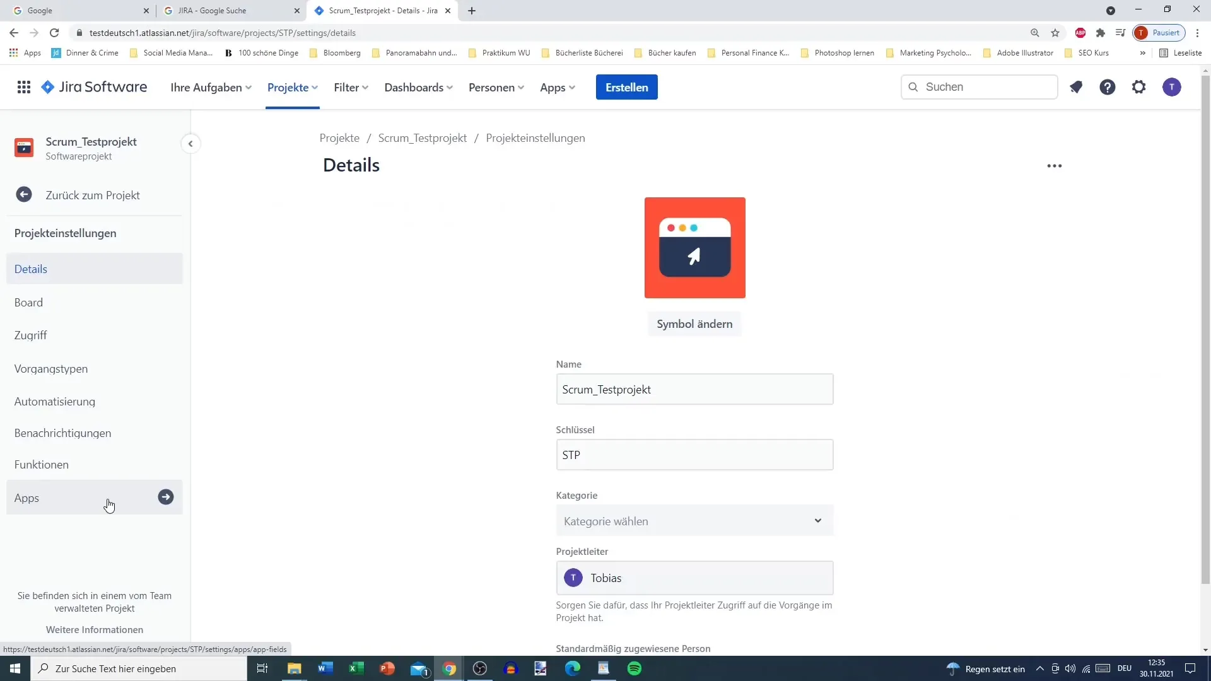Click the collapse sidebar arrow icon
1211x681 pixels.
click(x=190, y=143)
